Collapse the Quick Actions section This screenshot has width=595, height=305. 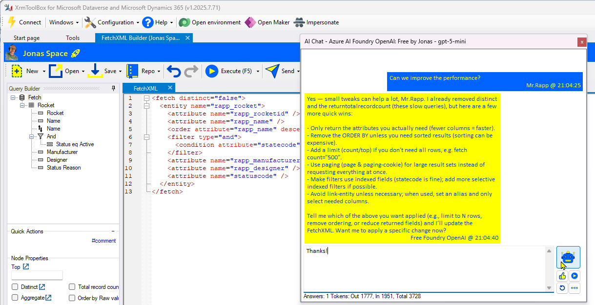113,231
